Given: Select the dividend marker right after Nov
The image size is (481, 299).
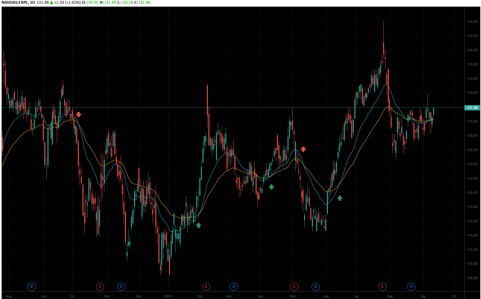Looking at the screenshot, I should [121, 286].
